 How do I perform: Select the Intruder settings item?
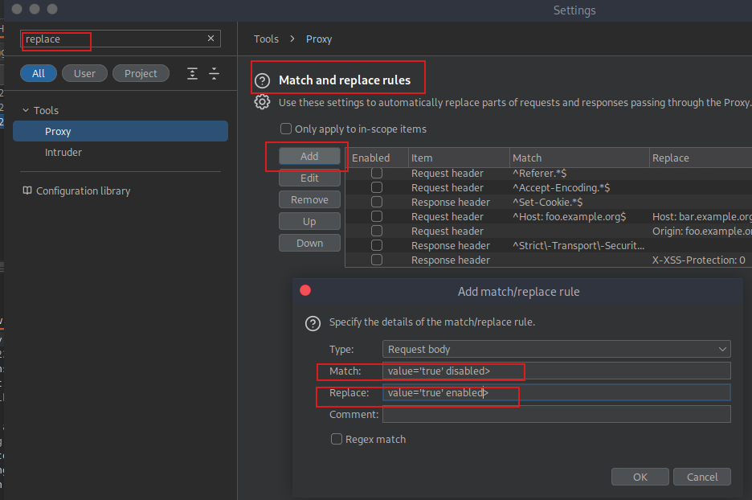pyautogui.click(x=63, y=153)
